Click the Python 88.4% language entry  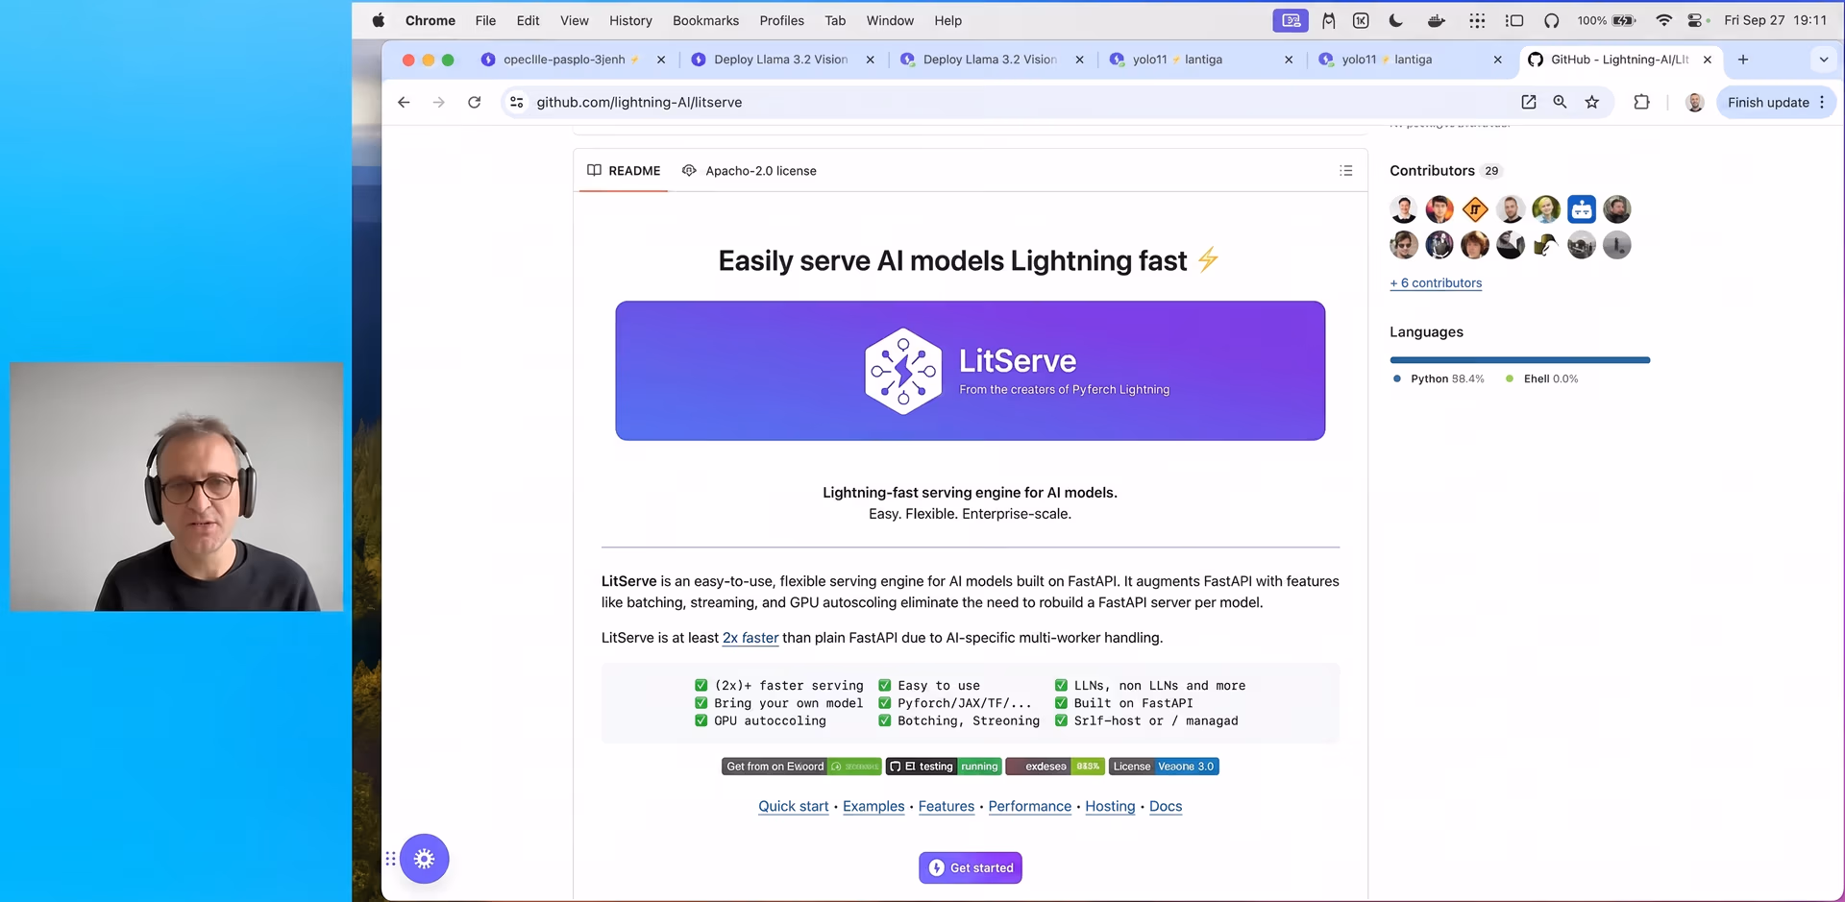1439,378
